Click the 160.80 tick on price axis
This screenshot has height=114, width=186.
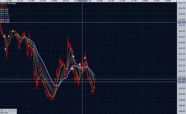point(182,111)
